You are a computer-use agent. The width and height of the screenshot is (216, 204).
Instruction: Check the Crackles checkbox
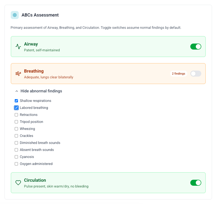[16, 136]
